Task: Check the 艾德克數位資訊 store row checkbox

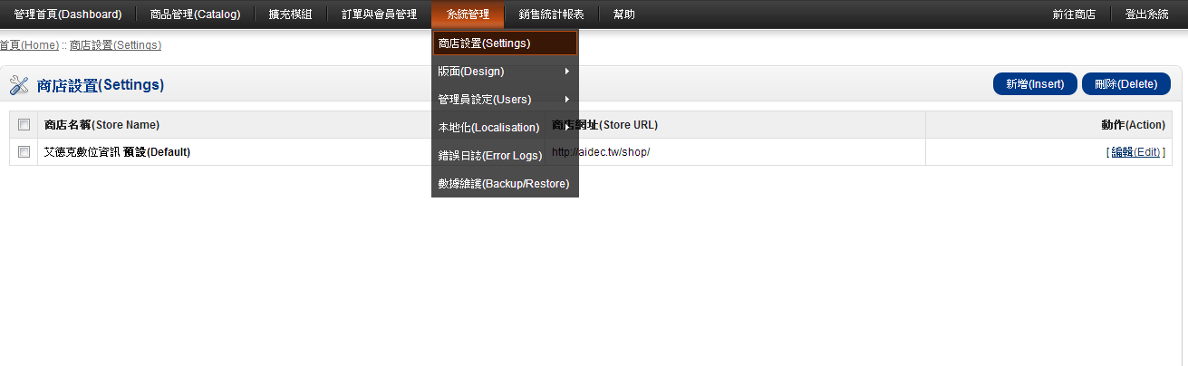Action: coord(24,152)
